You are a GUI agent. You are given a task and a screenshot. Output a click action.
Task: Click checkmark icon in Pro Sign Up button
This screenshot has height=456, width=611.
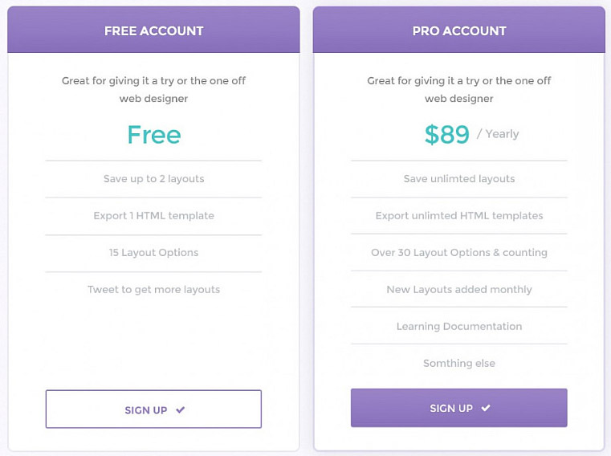coord(486,408)
